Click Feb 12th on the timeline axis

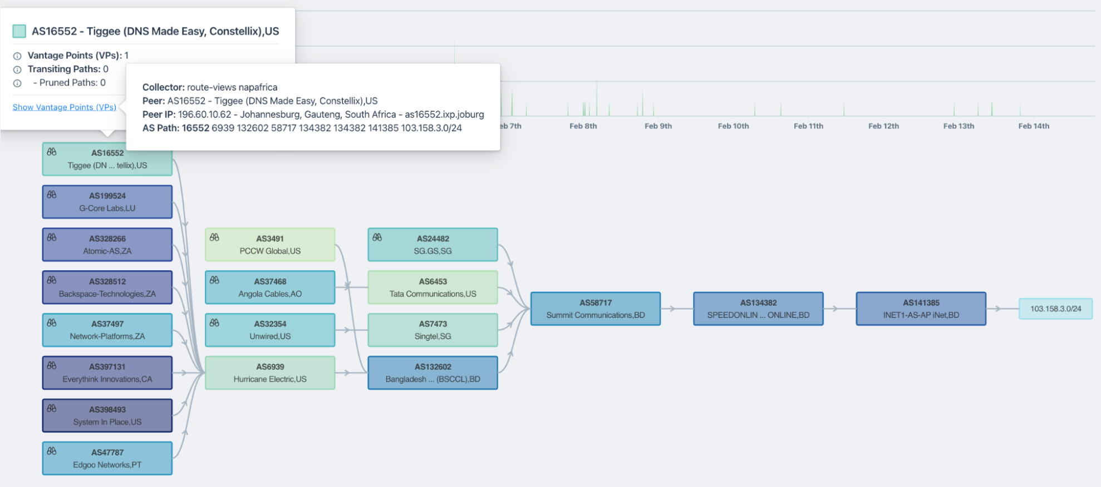click(883, 126)
